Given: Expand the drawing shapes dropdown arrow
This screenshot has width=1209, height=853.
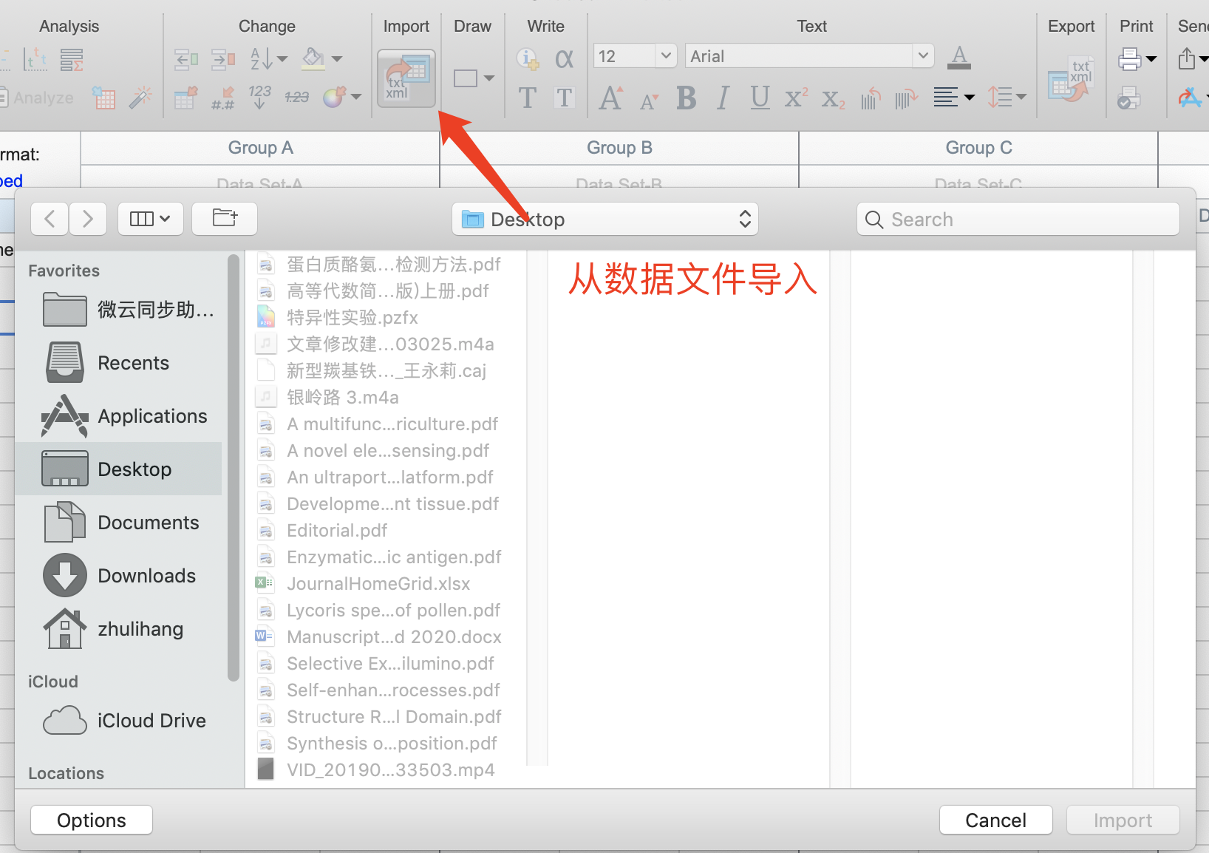Looking at the screenshot, I should (488, 78).
